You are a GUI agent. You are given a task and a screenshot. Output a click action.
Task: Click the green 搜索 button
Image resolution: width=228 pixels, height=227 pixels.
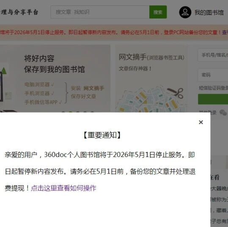click(x=158, y=12)
